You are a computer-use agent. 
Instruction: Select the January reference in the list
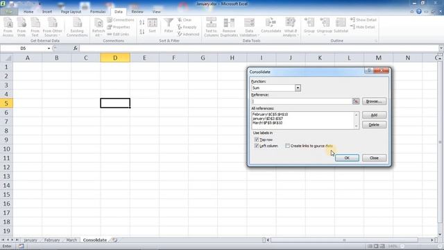click(x=268, y=119)
